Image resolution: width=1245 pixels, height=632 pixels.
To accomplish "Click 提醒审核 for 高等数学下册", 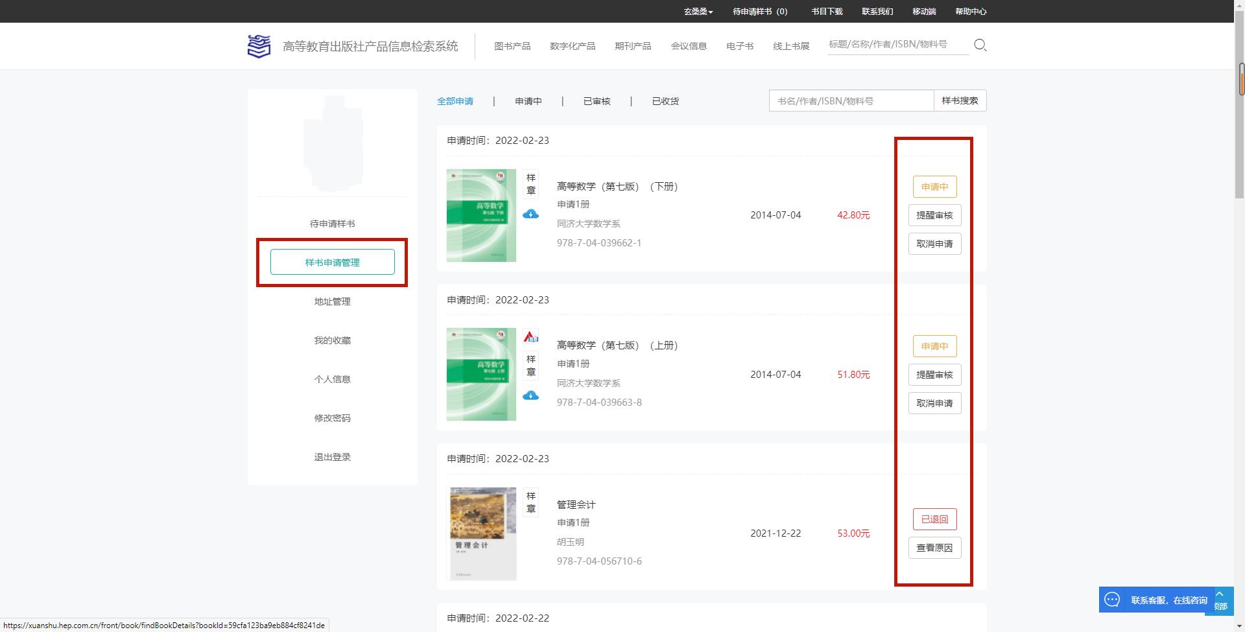I will point(934,215).
